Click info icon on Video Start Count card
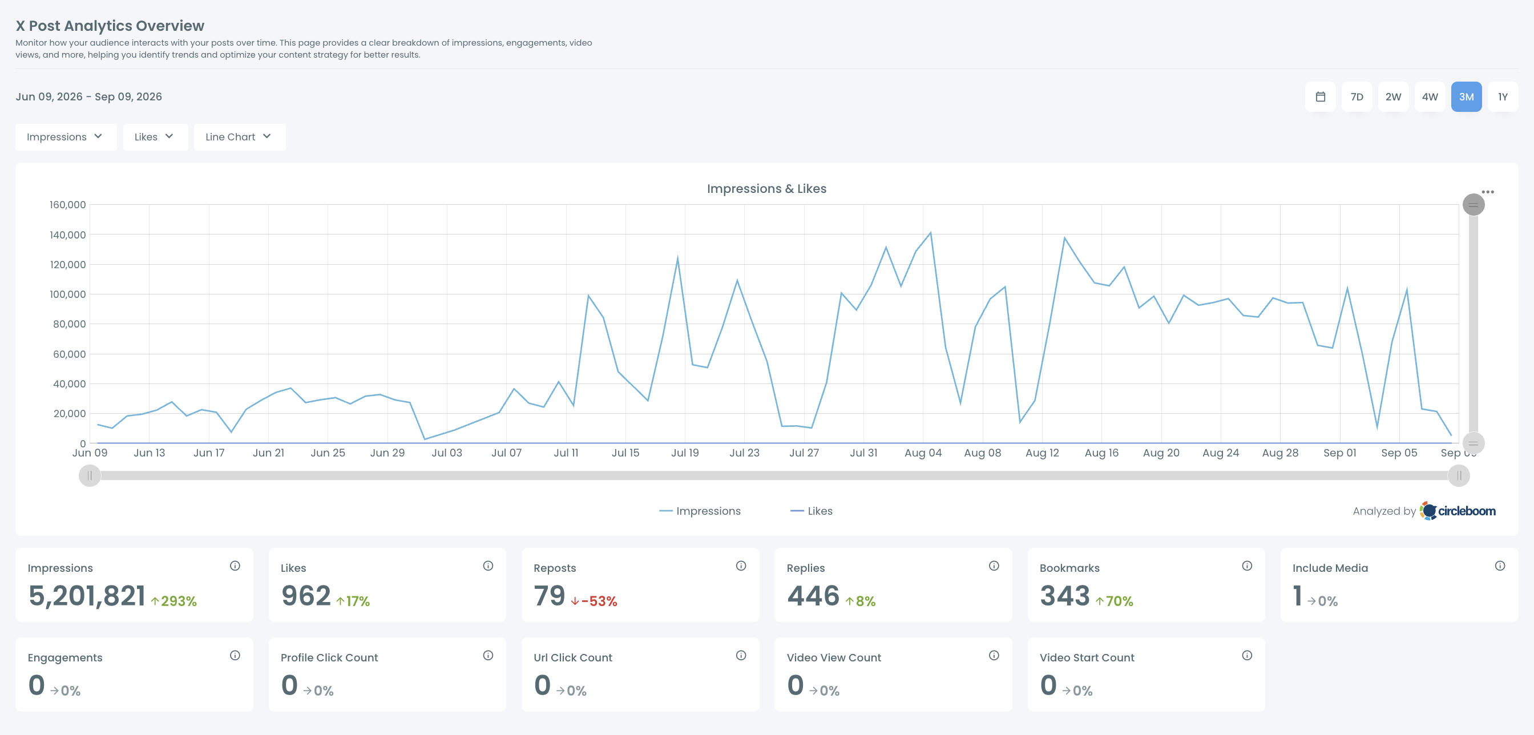1534x735 pixels. (1247, 655)
